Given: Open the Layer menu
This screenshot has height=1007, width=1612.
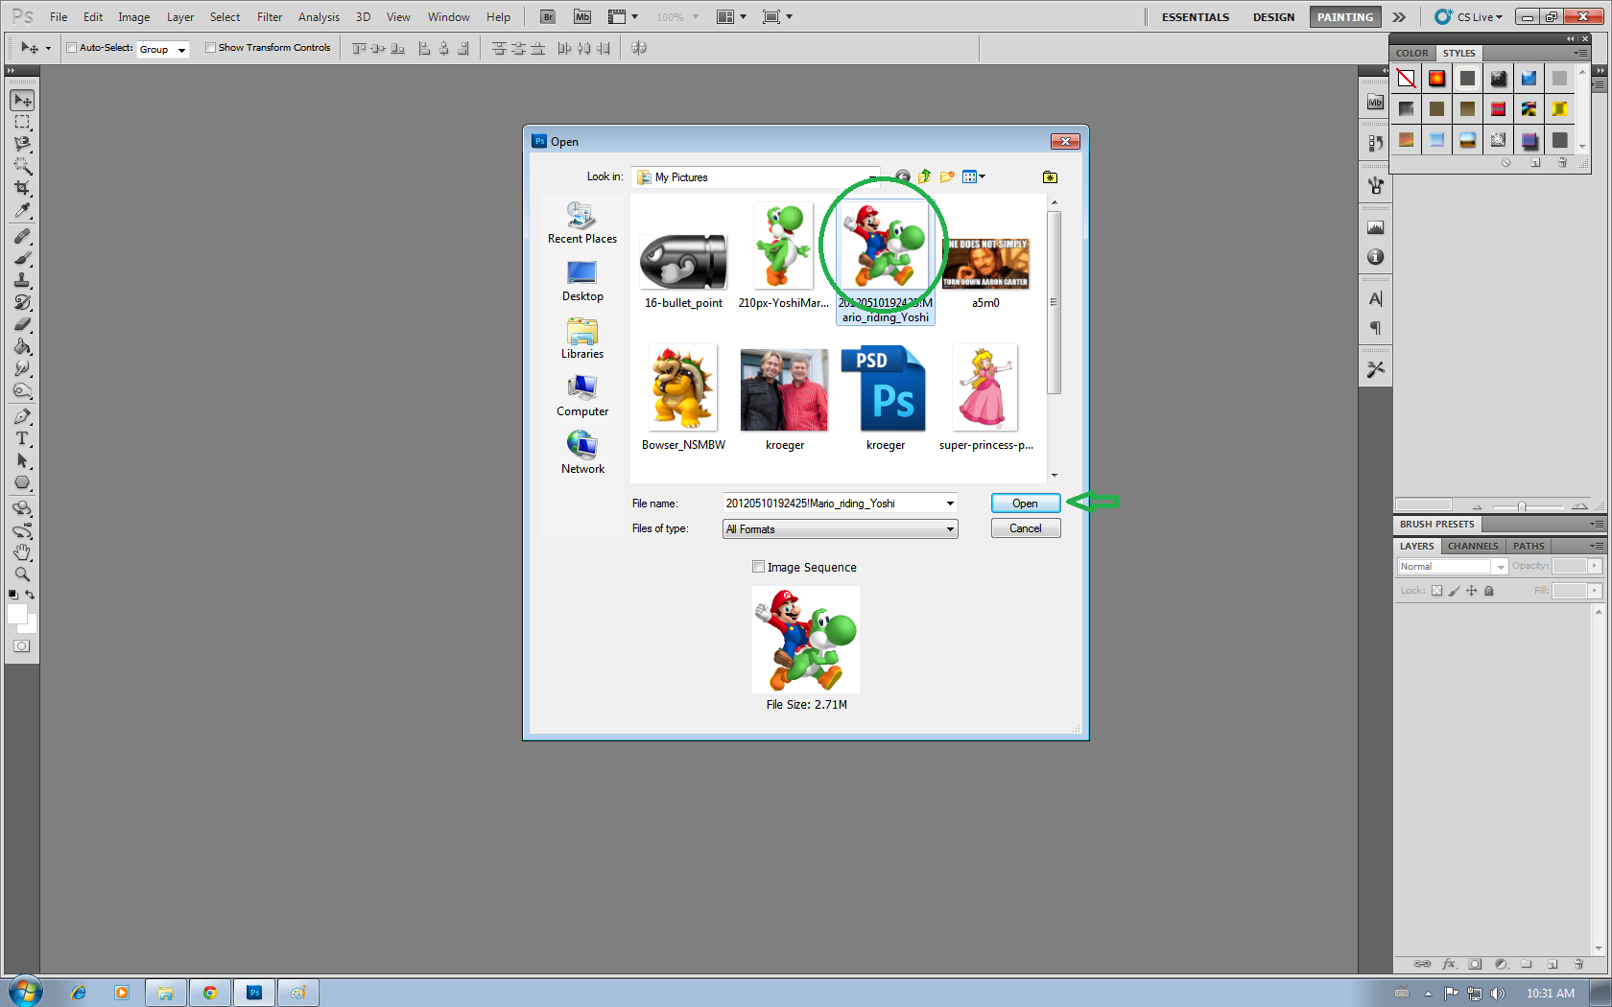Looking at the screenshot, I should coord(180,16).
